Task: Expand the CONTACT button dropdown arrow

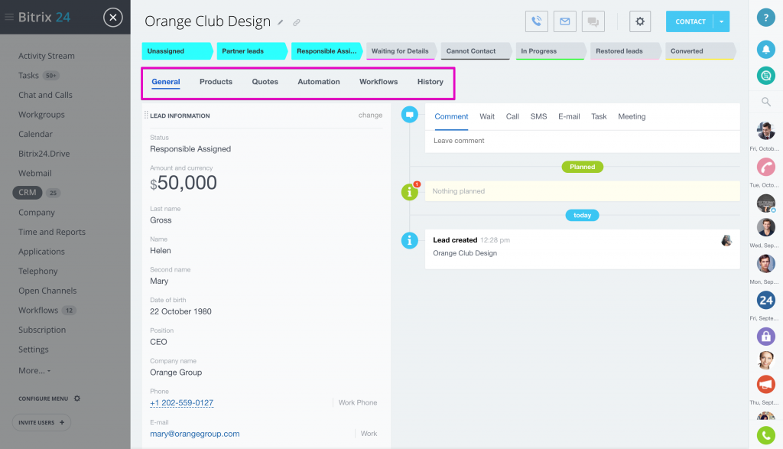Action: [x=722, y=21]
